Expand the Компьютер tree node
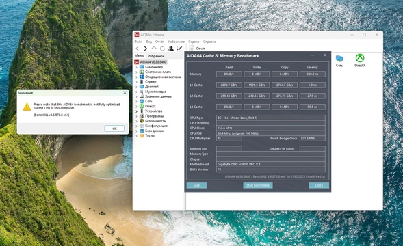Screen dimensions: 403x246 pyautogui.click(x=136, y=67)
